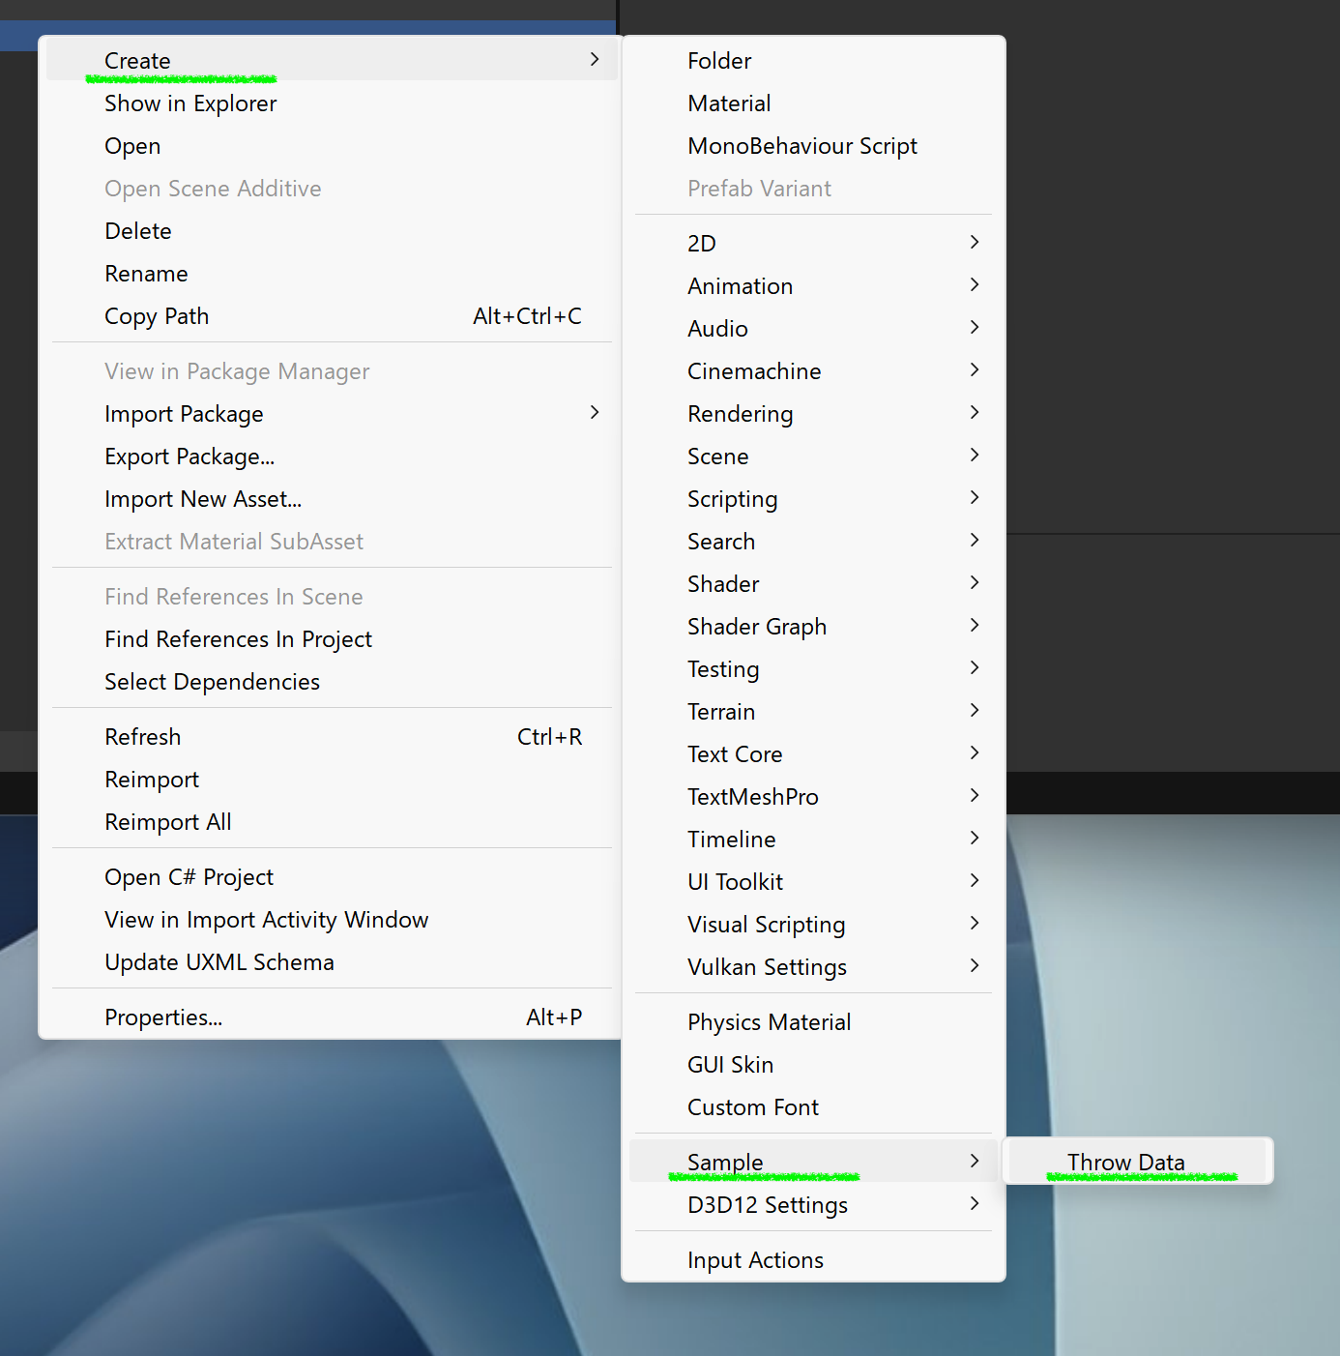Open Properties for the asset
The width and height of the screenshot is (1340, 1356).
(x=163, y=1017)
